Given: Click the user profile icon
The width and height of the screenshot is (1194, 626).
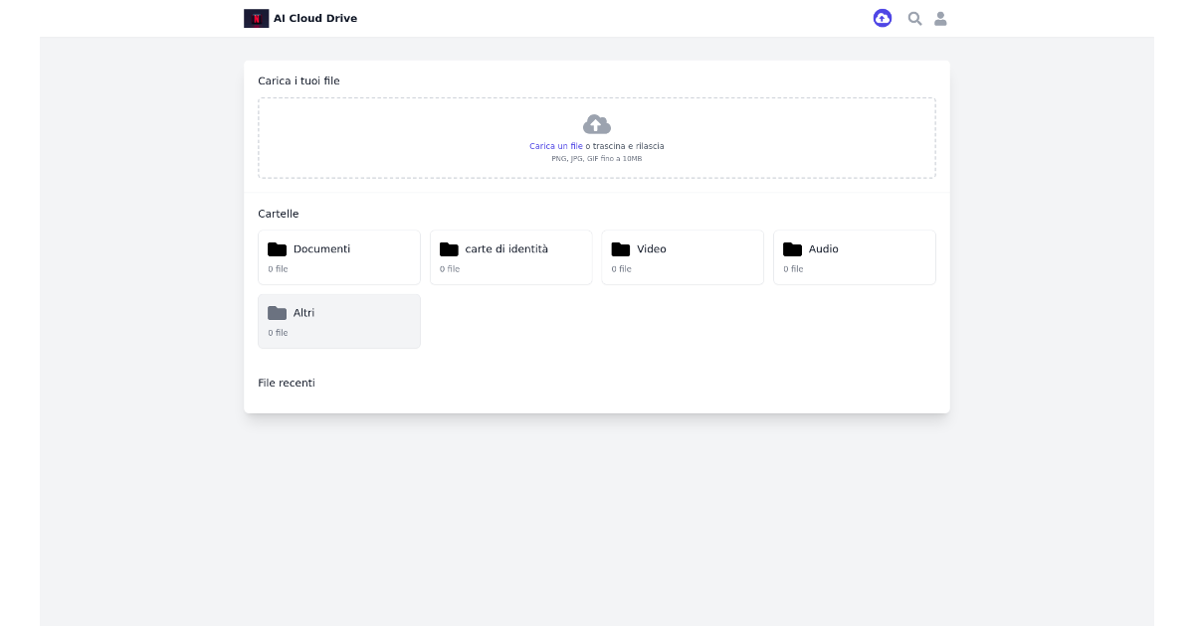Looking at the screenshot, I should click(940, 18).
